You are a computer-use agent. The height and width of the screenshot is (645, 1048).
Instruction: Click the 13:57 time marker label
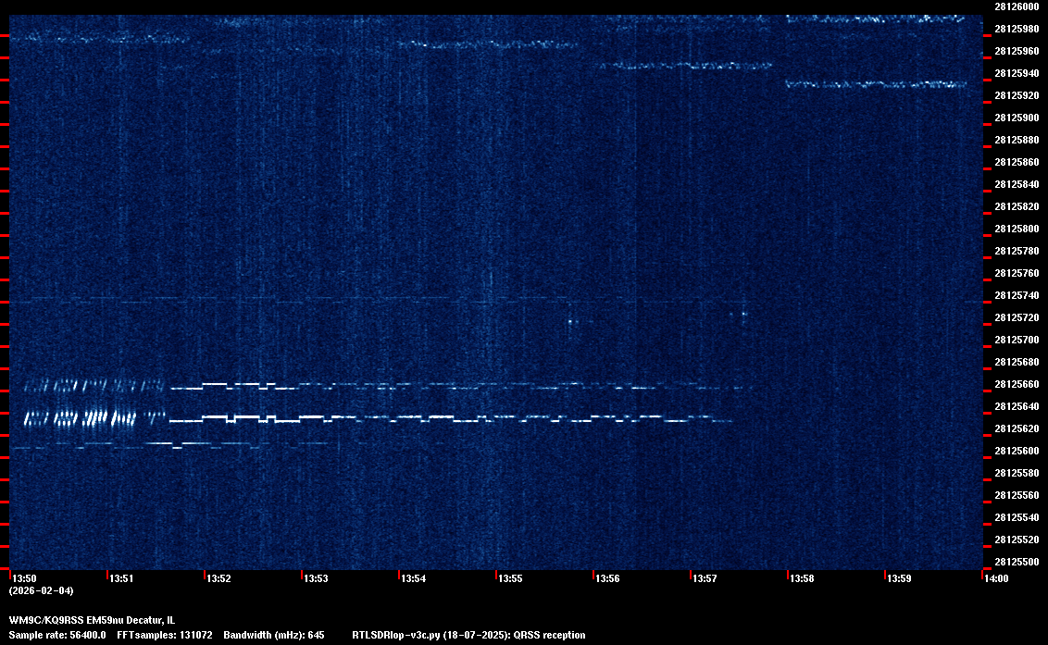click(705, 579)
